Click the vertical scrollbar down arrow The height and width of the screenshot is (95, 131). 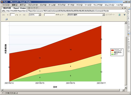[125, 88]
